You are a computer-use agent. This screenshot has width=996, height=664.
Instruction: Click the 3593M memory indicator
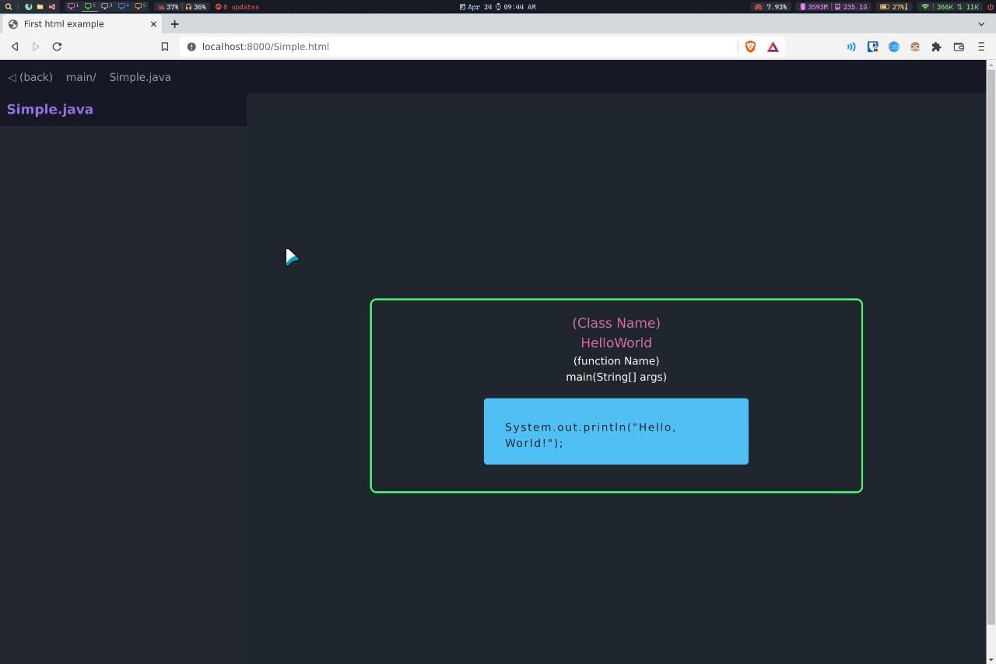[x=814, y=7]
